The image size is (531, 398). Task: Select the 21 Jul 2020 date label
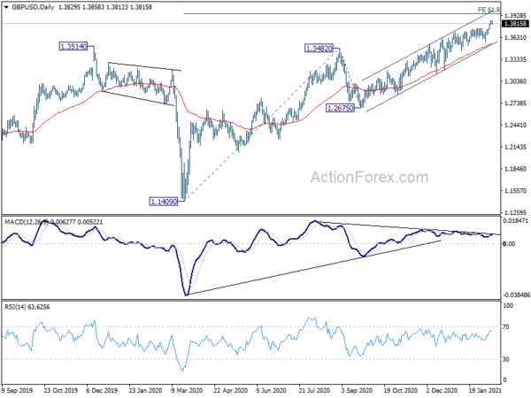(x=314, y=391)
